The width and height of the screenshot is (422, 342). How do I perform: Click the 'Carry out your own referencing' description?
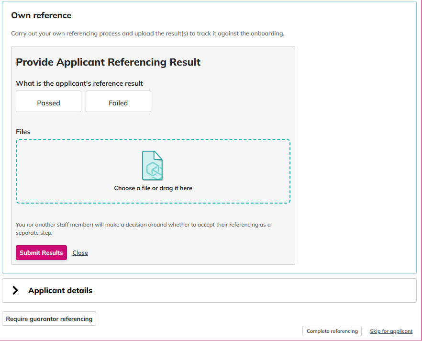click(x=148, y=34)
